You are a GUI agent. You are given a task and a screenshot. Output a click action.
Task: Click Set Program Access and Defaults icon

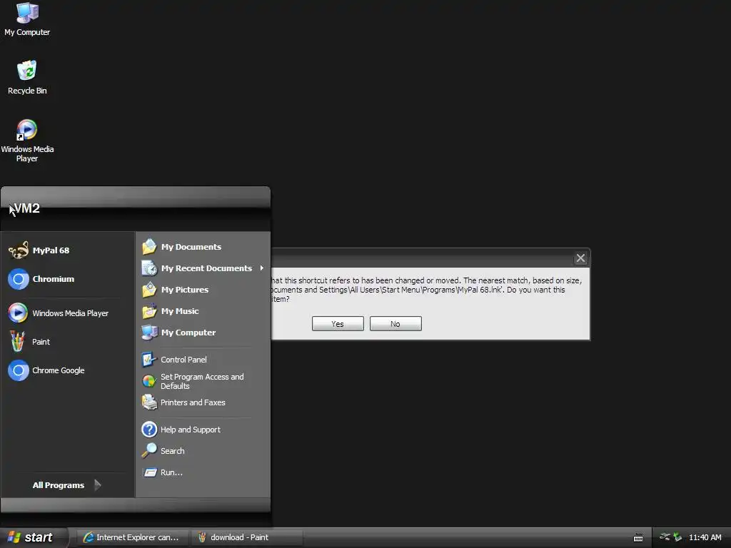point(149,381)
